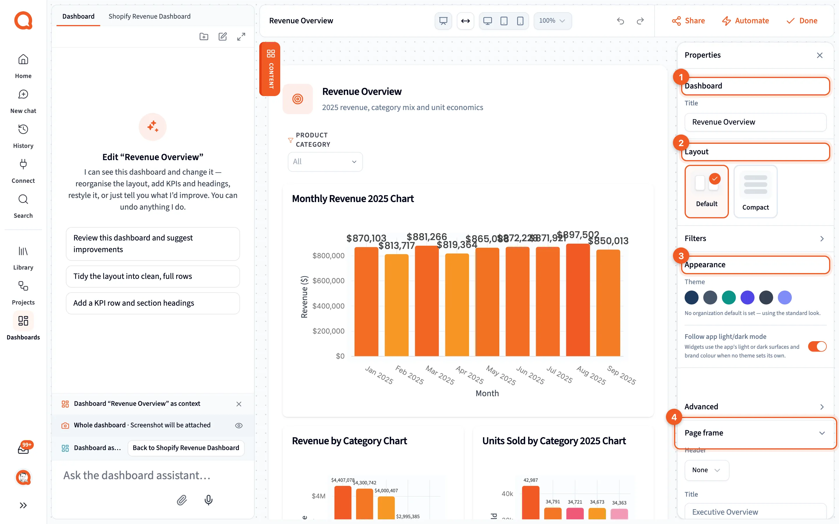The width and height of the screenshot is (839, 524).
Task: Open the 100% zoom dropdown
Action: [553, 21]
